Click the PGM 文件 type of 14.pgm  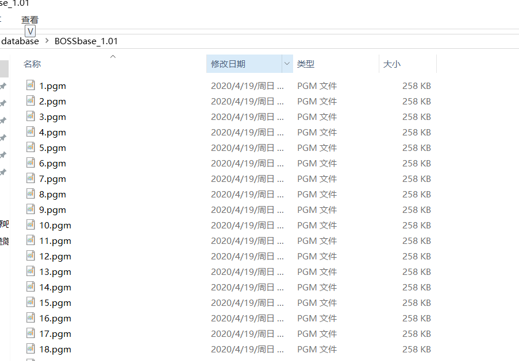317,288
